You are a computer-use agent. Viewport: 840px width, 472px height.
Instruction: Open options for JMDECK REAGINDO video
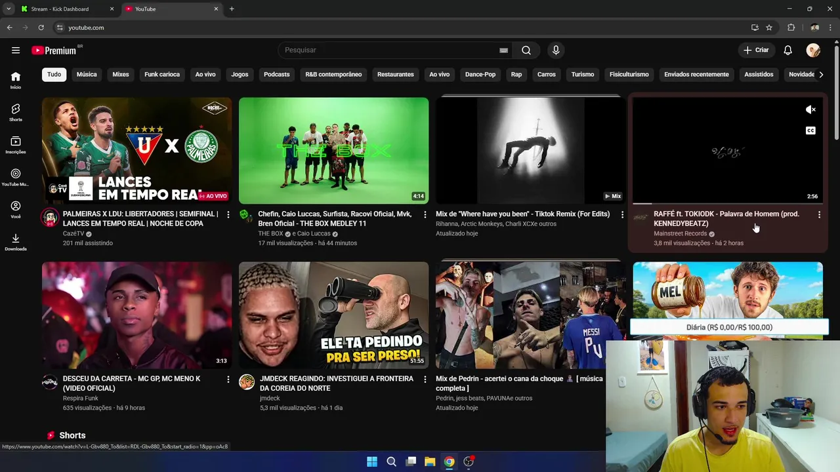coord(425,379)
